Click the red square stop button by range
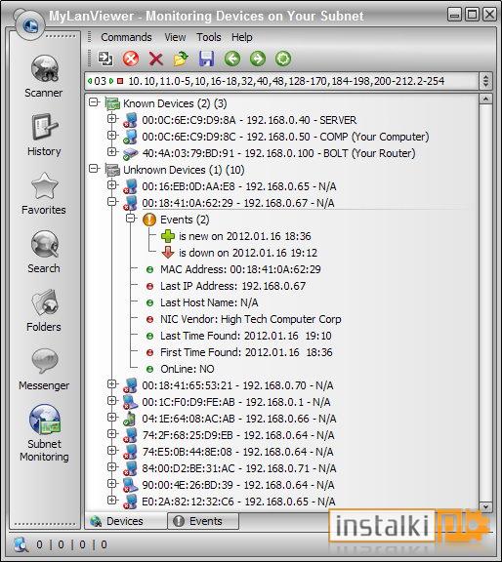This screenshot has width=502, height=562. click(x=120, y=81)
